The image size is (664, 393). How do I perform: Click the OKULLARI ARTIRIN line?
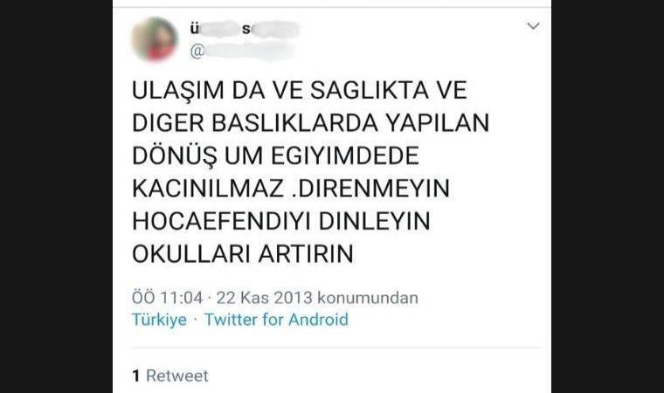pyautogui.click(x=243, y=254)
